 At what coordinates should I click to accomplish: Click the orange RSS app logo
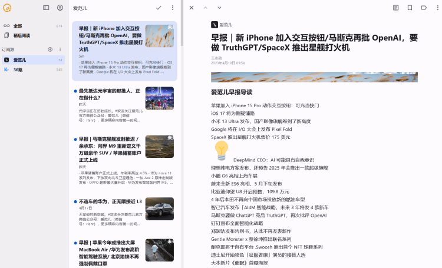pos(7,8)
